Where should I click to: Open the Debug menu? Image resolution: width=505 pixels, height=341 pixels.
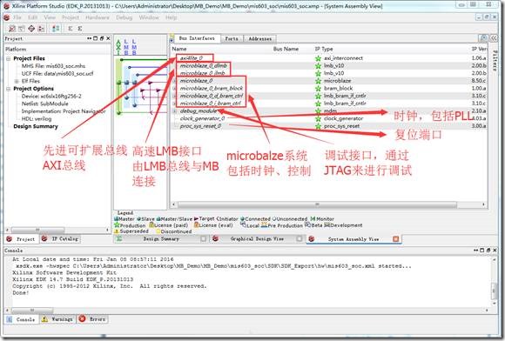click(x=124, y=17)
